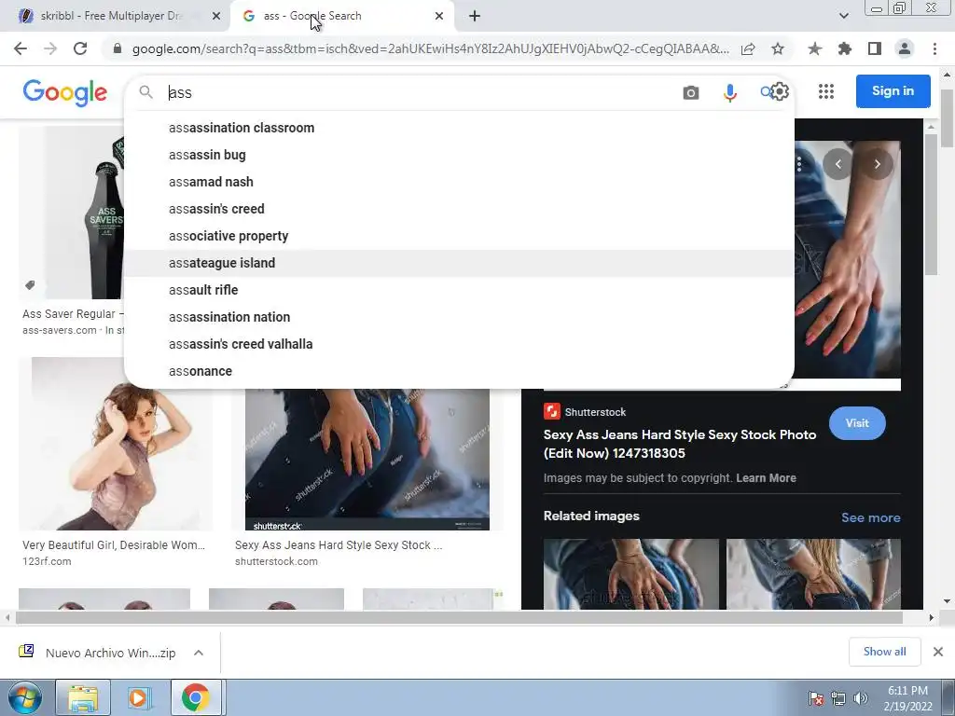Image resolution: width=955 pixels, height=716 pixels.
Task: Choose suggestion associative property
Action: coord(459,236)
